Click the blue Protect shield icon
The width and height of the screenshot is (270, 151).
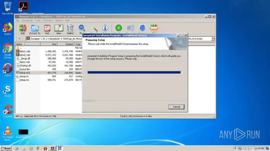click(142, 28)
